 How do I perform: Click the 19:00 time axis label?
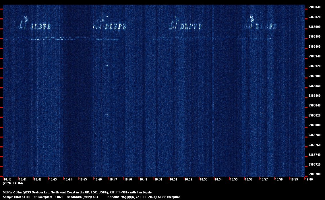(x=309, y=179)
